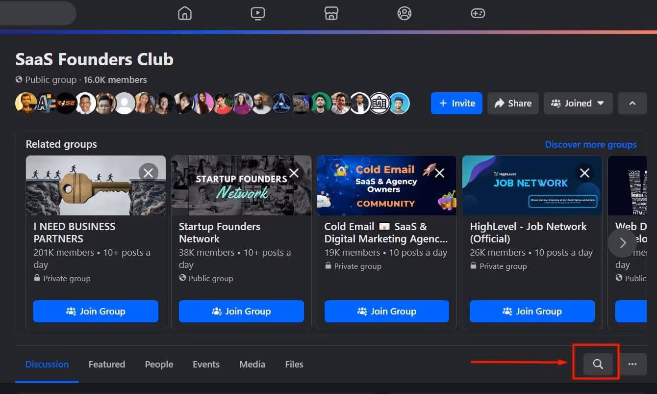Join the Startup Founders Network group
657x394 pixels.
coord(241,311)
